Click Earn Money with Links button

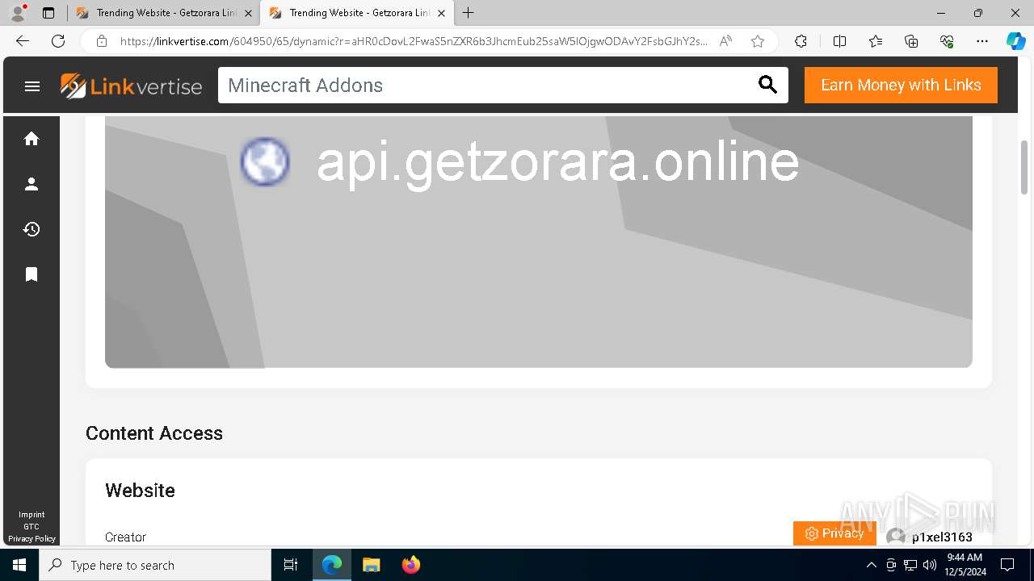(901, 85)
